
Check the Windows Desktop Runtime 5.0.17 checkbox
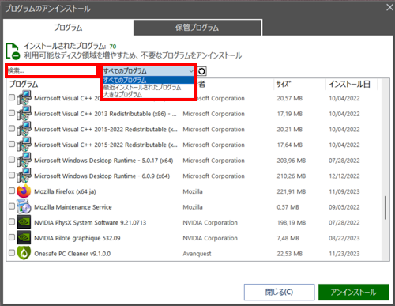click(12, 160)
